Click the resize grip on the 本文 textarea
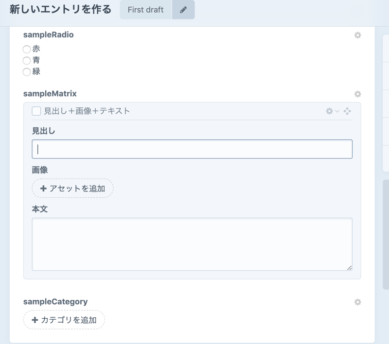 click(349, 267)
